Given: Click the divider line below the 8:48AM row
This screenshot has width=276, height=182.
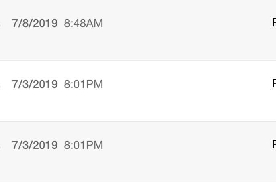Looking at the screenshot, I should (138, 61).
